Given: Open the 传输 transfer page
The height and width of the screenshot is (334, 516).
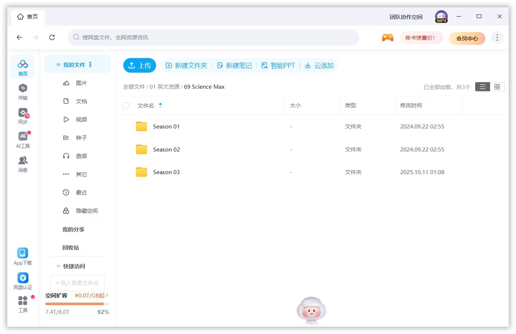Looking at the screenshot, I should point(23,91).
